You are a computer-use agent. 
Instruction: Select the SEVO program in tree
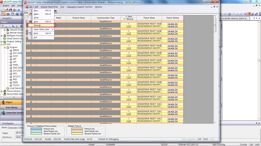pos(15,82)
